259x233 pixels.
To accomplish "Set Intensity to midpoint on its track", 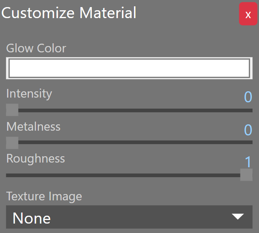I will (x=129, y=111).
